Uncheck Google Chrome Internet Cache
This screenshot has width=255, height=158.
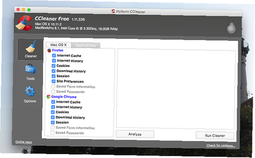(53, 102)
